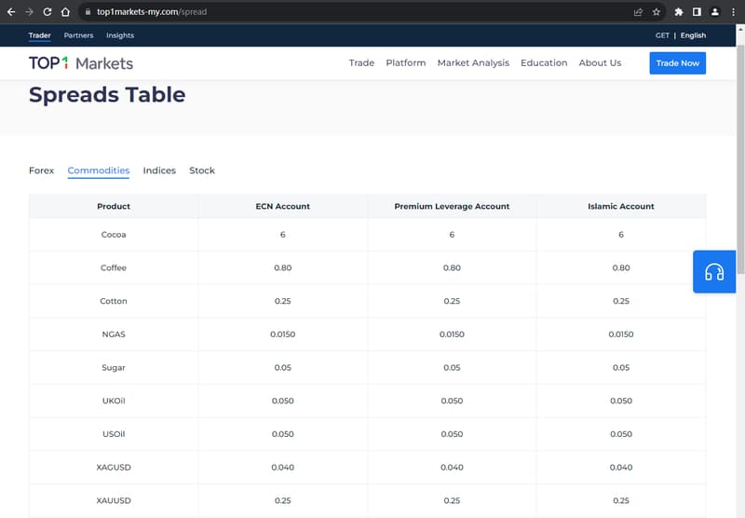Select the Cotton product cell
This screenshot has width=745, height=518.
click(114, 301)
